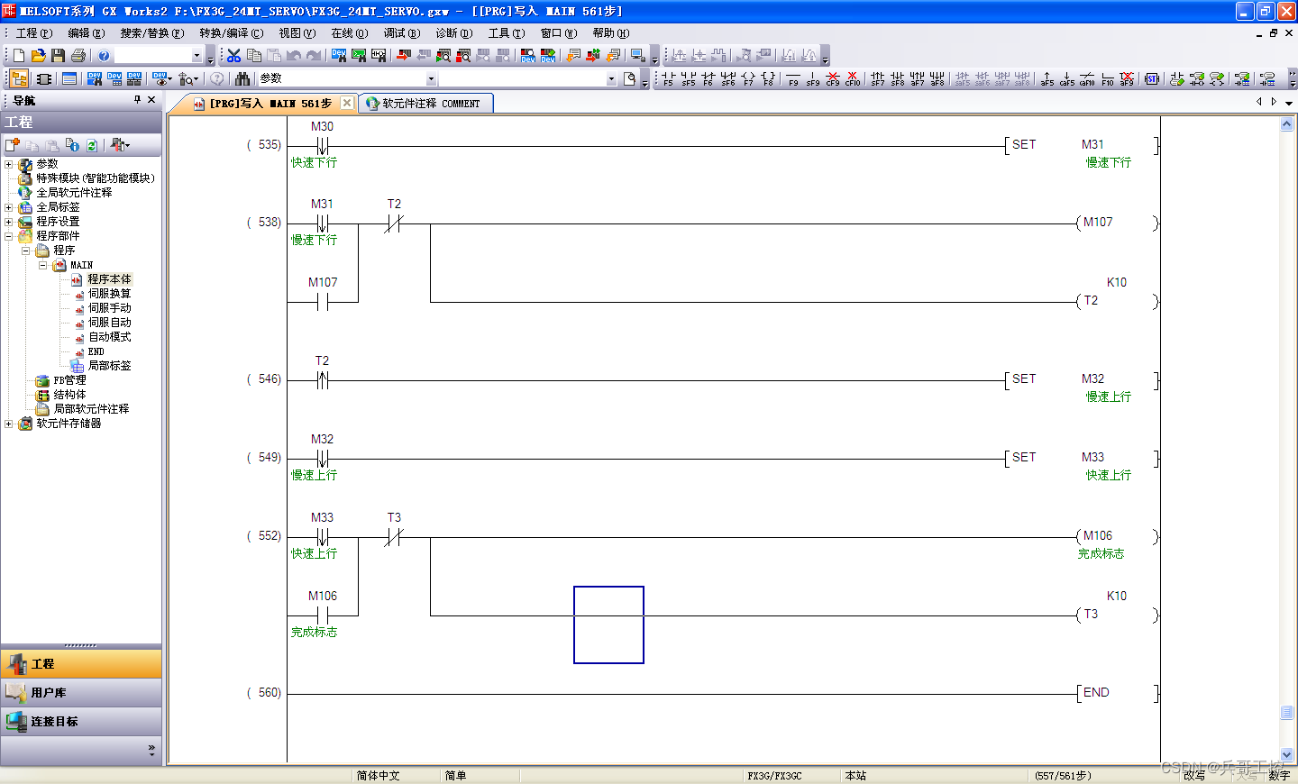Screen dimensions: 1298x784
Task: Open GX Works2 help question-mark icon
Action: point(104,56)
